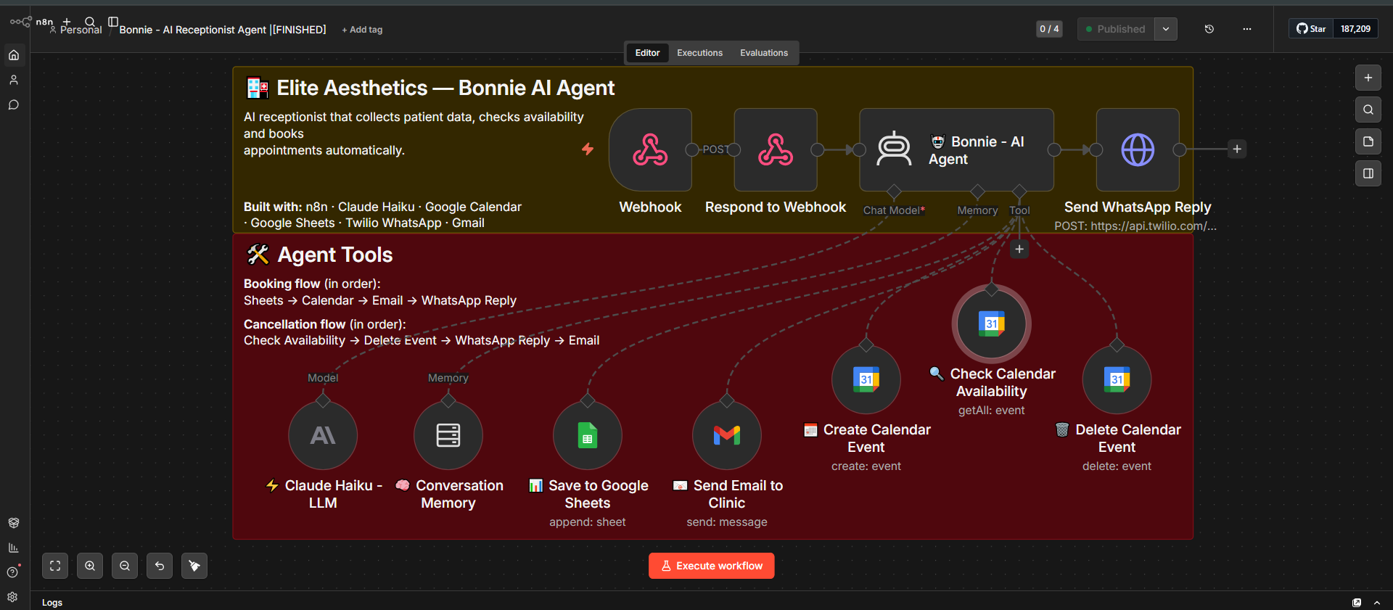
Task: Open the Send WhatsApp Reply HTTP node
Action: (x=1138, y=150)
